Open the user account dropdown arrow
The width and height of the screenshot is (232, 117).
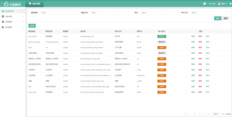tap(226, 4)
